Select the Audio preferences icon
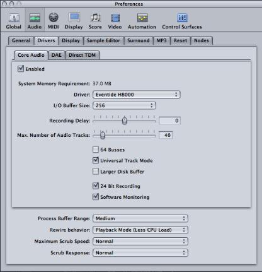Image resolution: width=262 pixels, height=272 pixels. coord(35,18)
